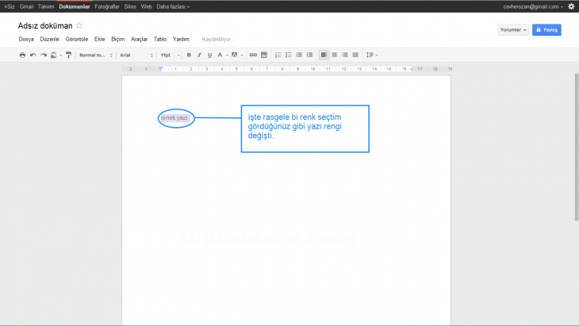
Task: Star the Adsız doküman document
Action: click(x=79, y=25)
